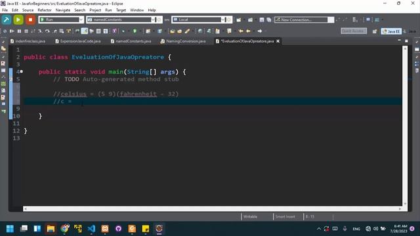Click the Drop to Frame icon
Screen dimensions: 420x236
click(x=62, y=31)
